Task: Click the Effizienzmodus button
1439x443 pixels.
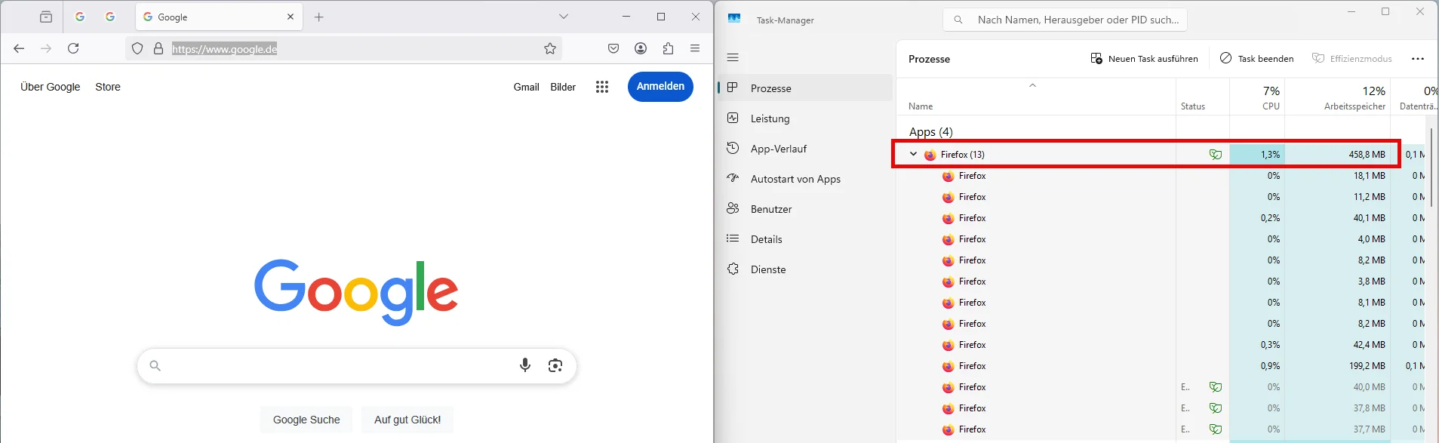Action: [x=1352, y=59]
